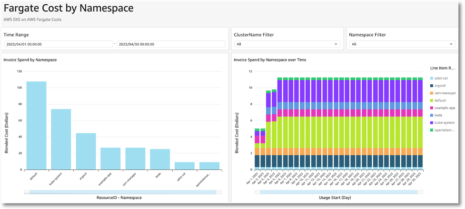
Task: Click the default legend color swatch
Action: pos(432,100)
